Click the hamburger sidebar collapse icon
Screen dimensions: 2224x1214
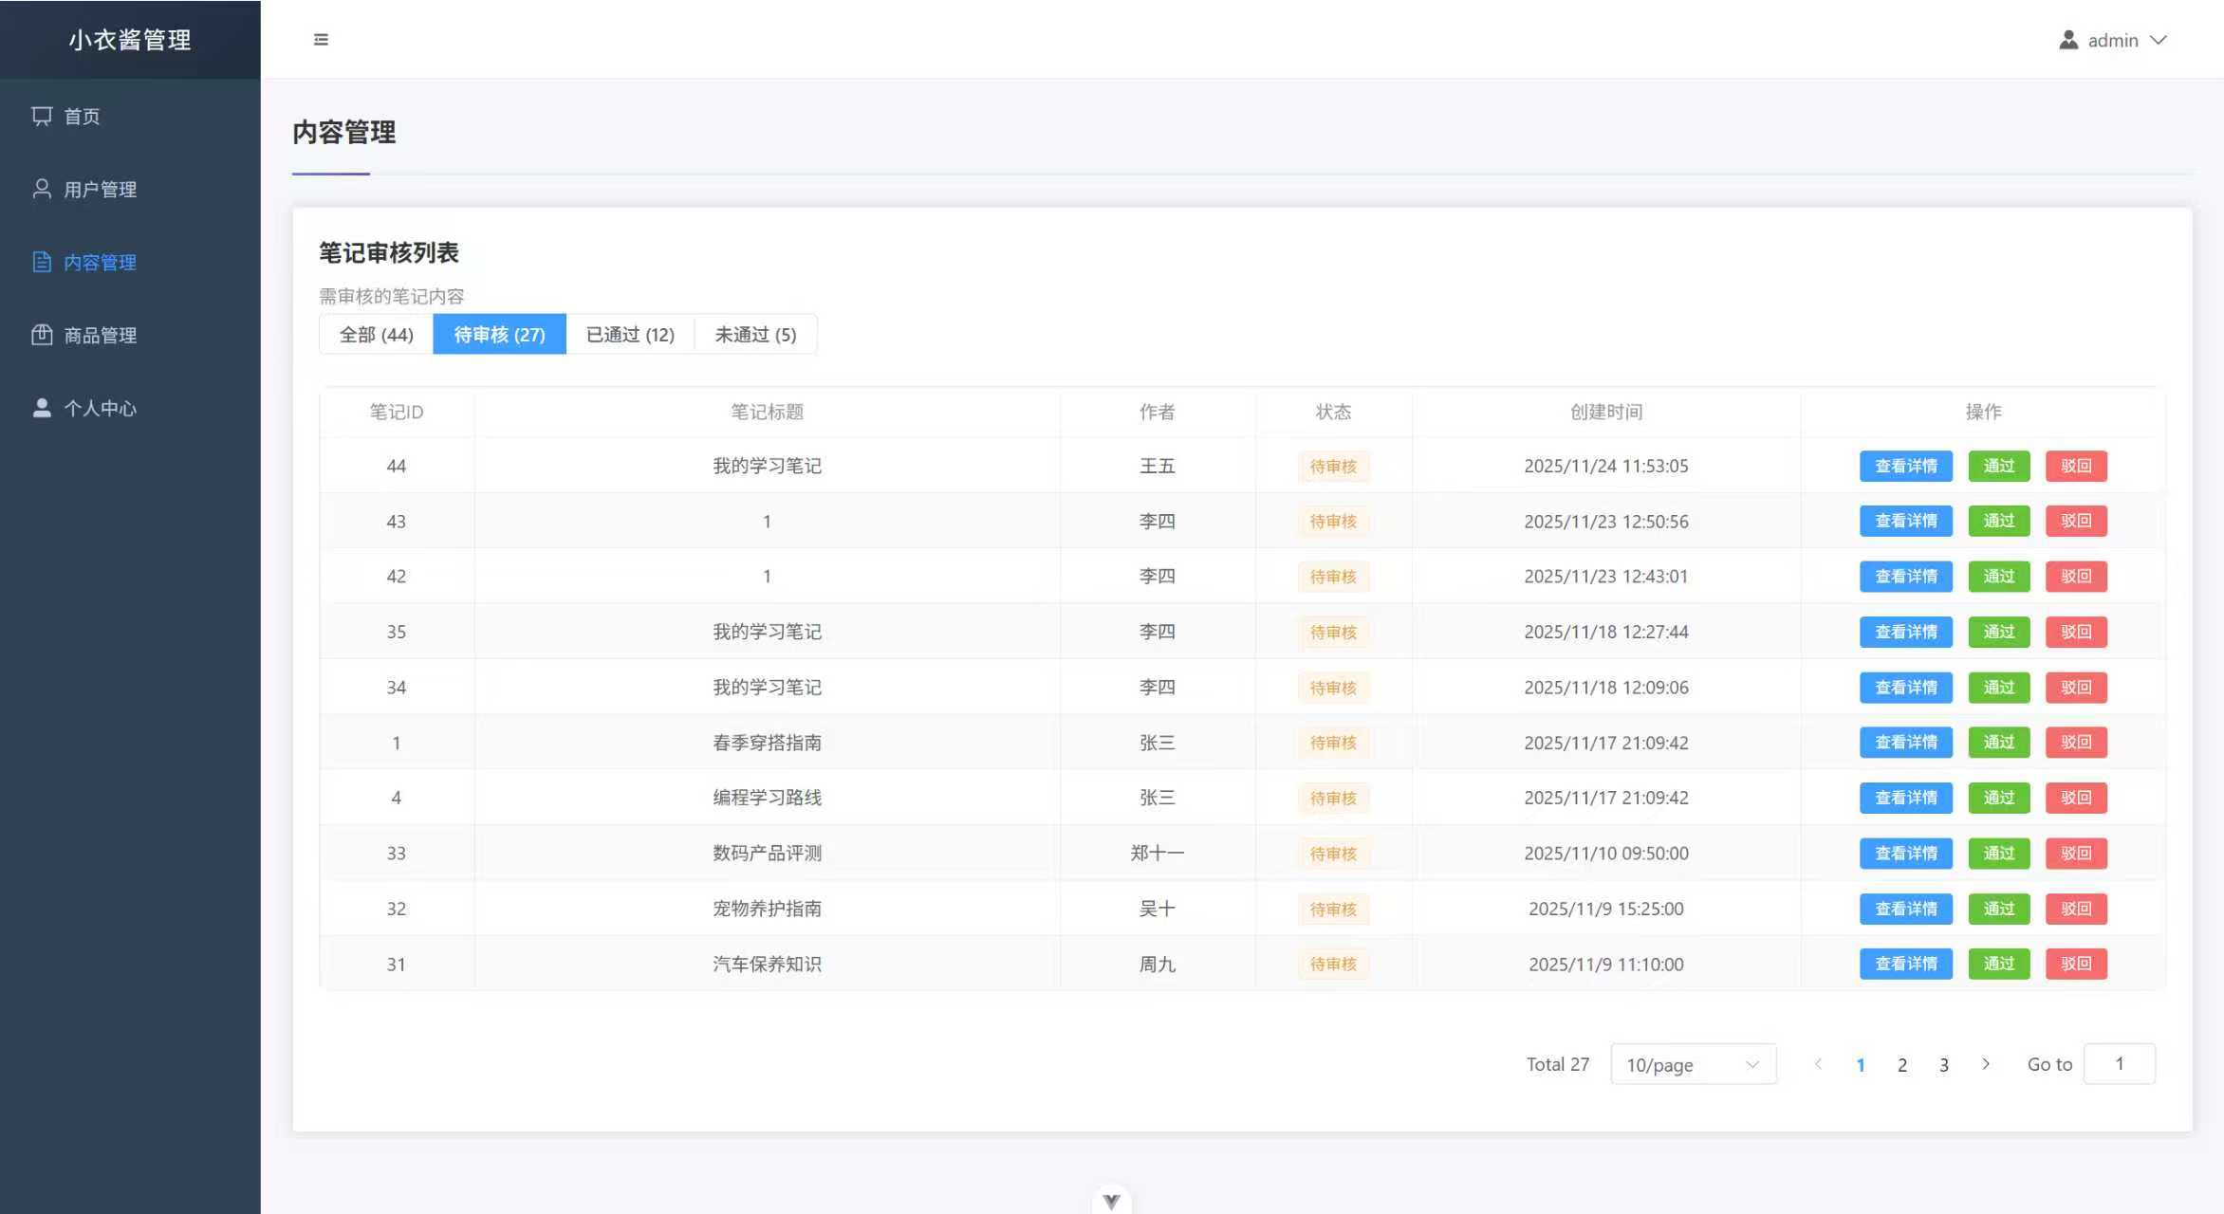click(x=321, y=40)
